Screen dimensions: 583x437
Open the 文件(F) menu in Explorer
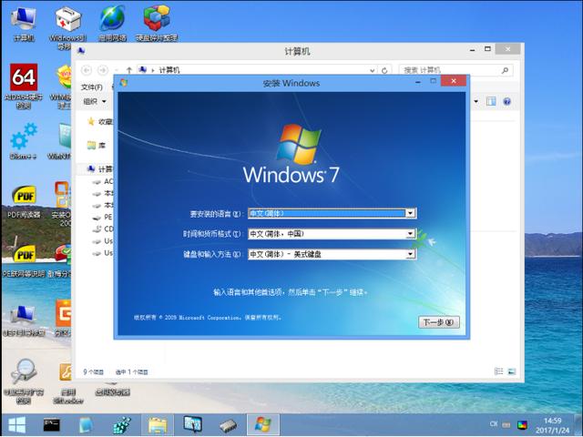(x=92, y=87)
